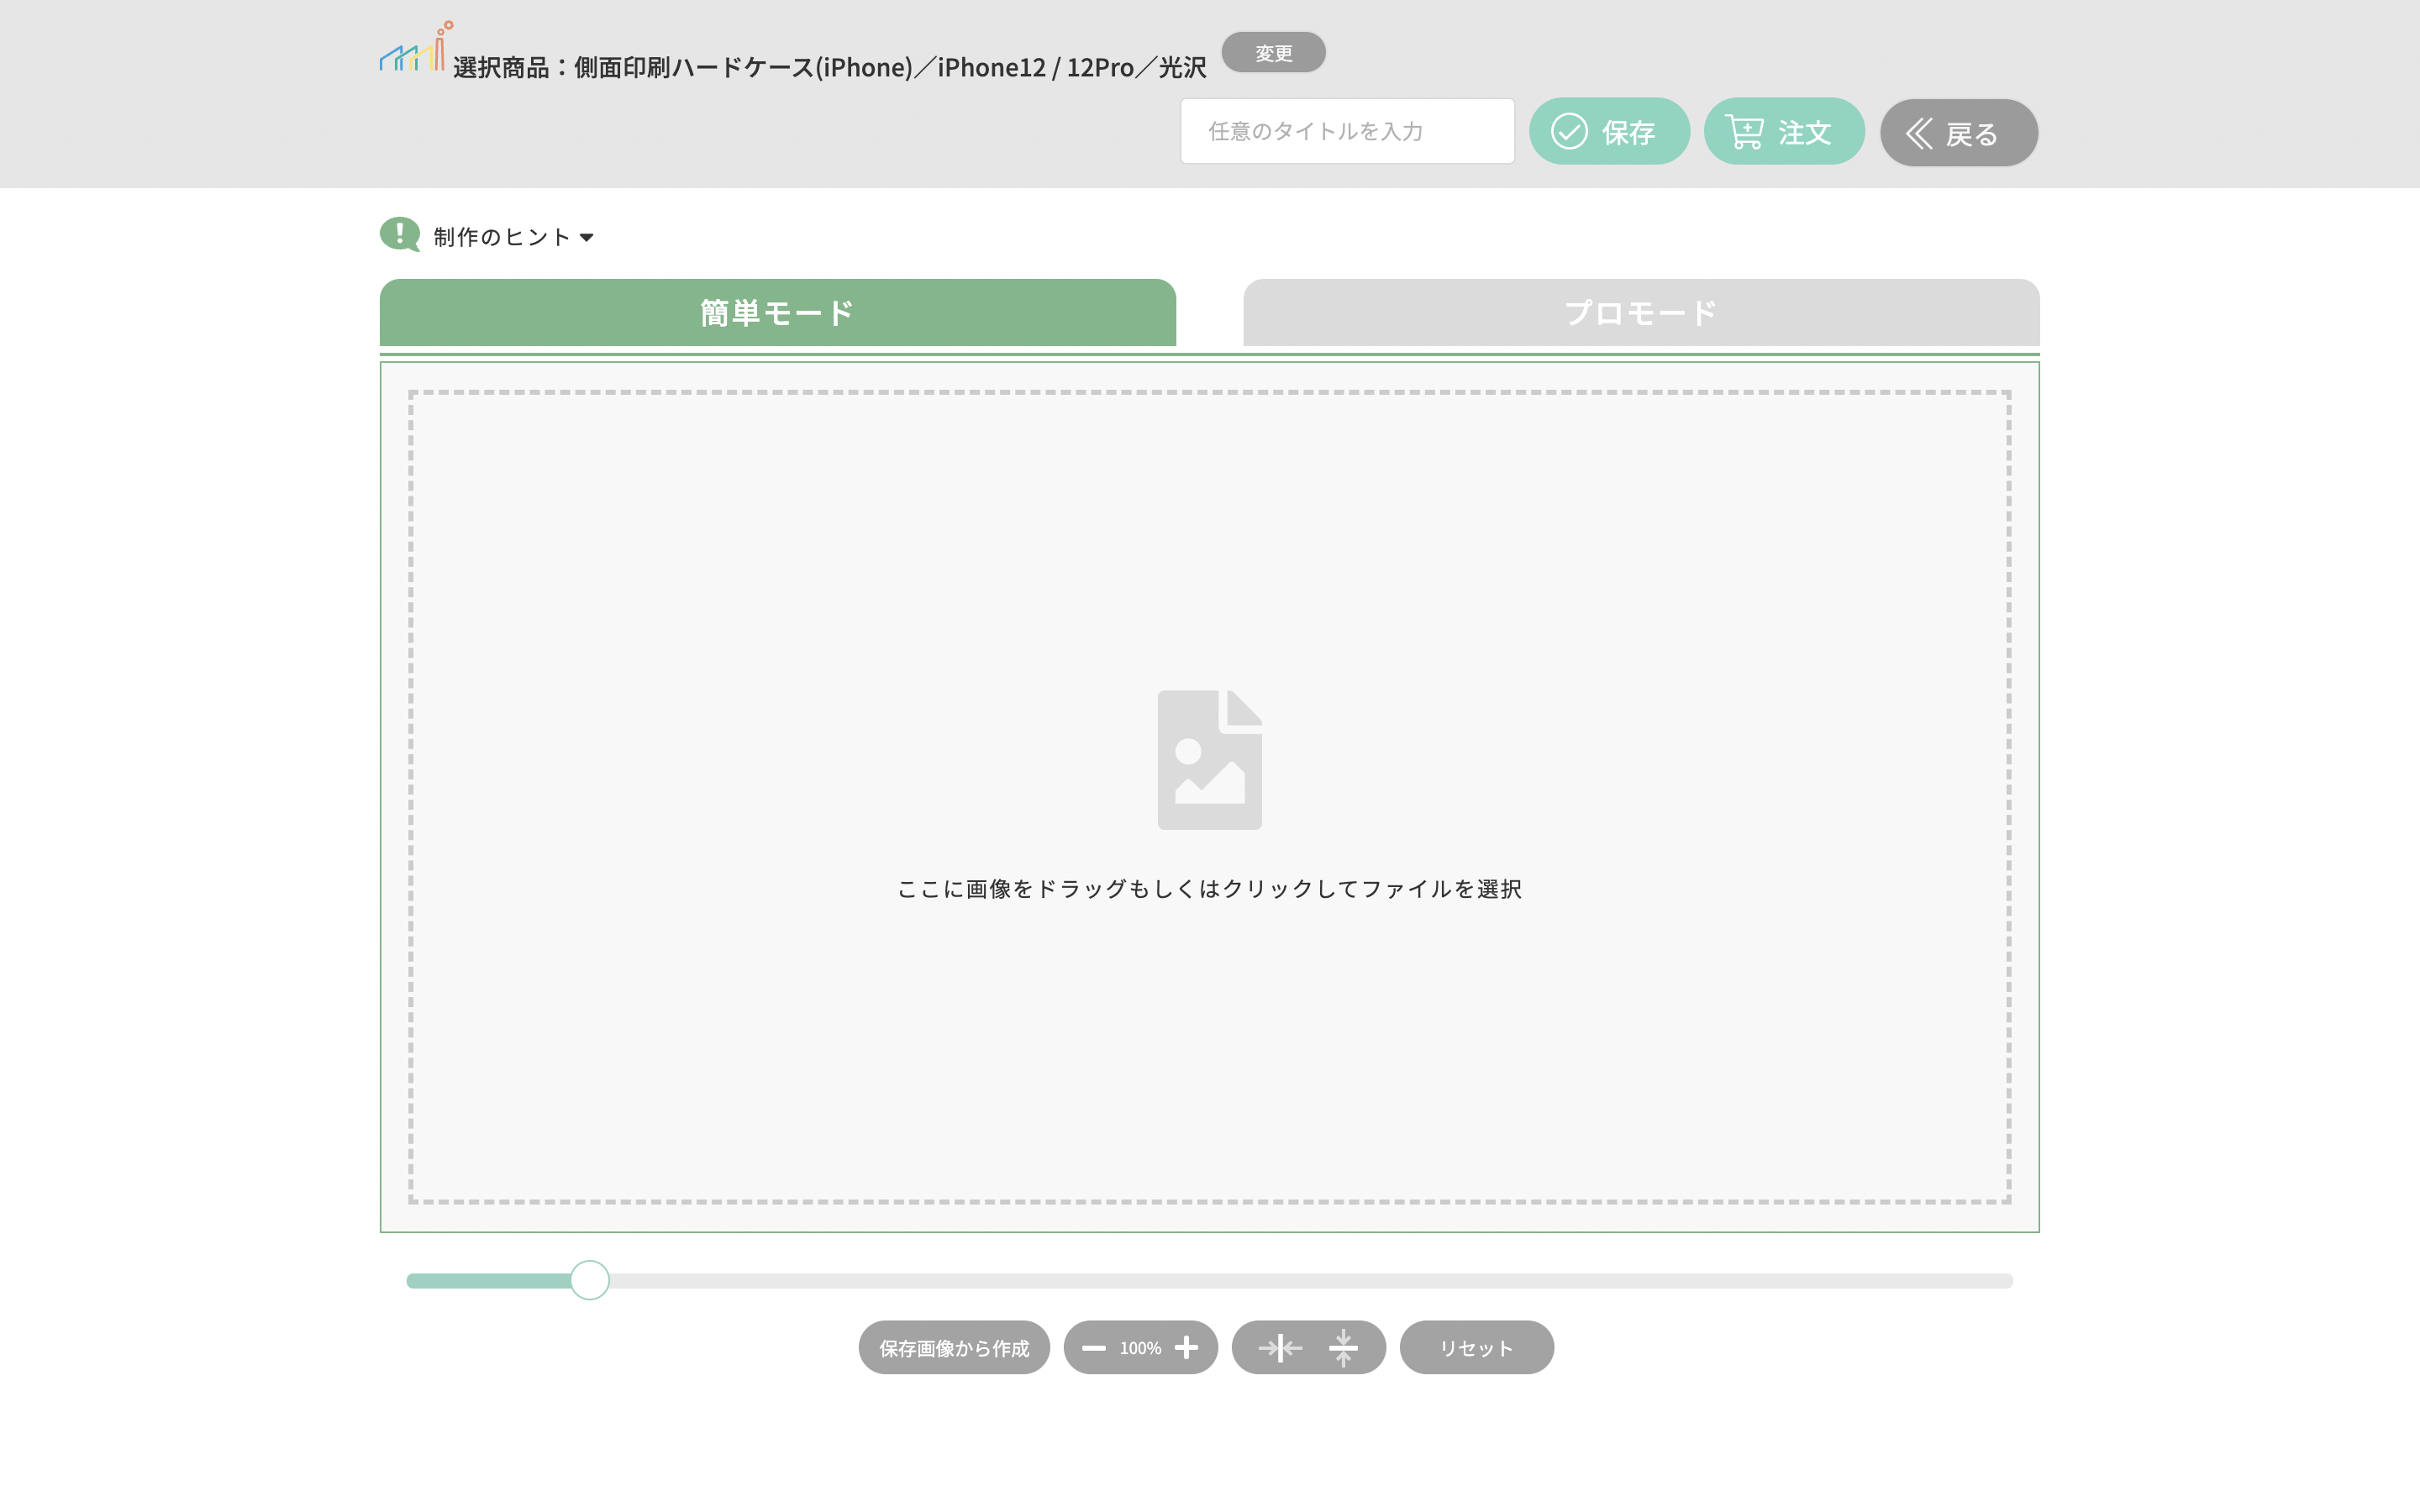Click the zoom in plus icon

click(1186, 1348)
